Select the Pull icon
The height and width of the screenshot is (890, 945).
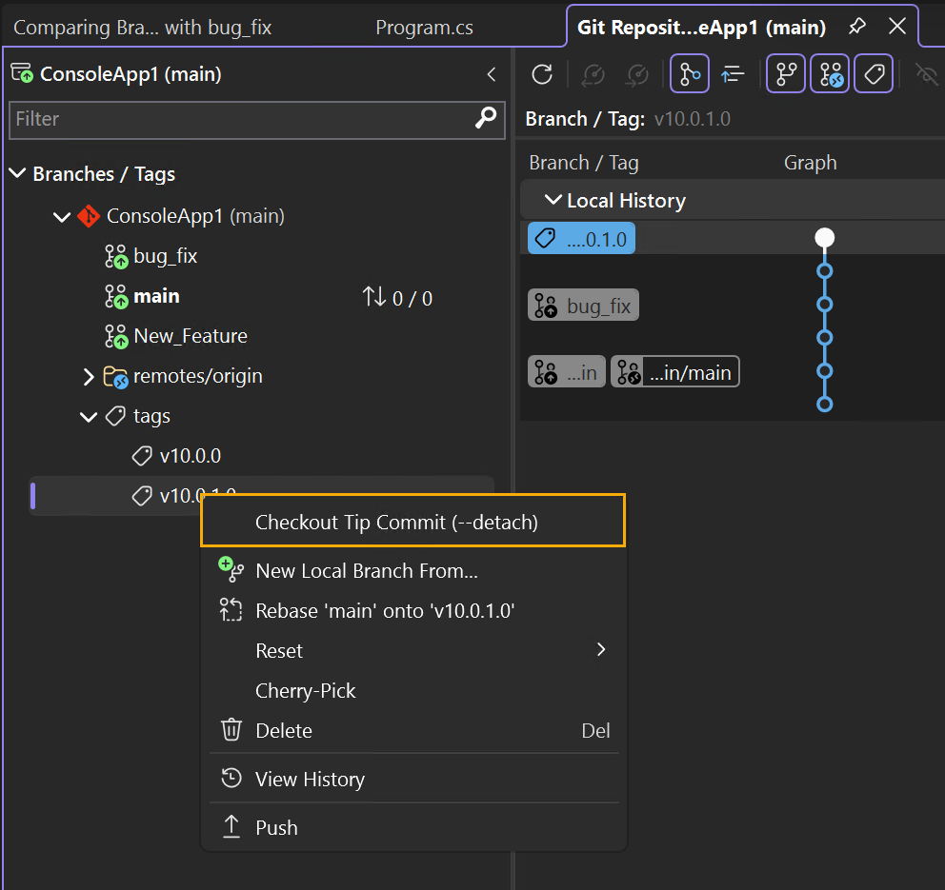click(636, 73)
